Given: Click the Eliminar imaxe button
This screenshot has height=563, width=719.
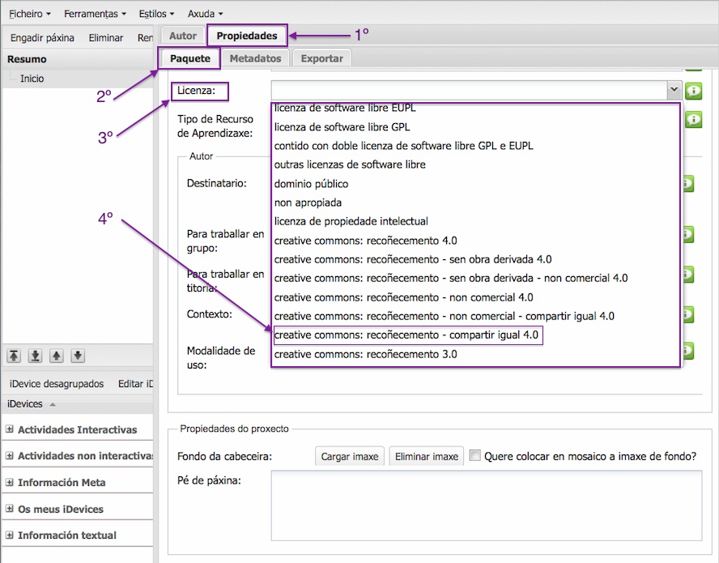Looking at the screenshot, I should [426, 456].
